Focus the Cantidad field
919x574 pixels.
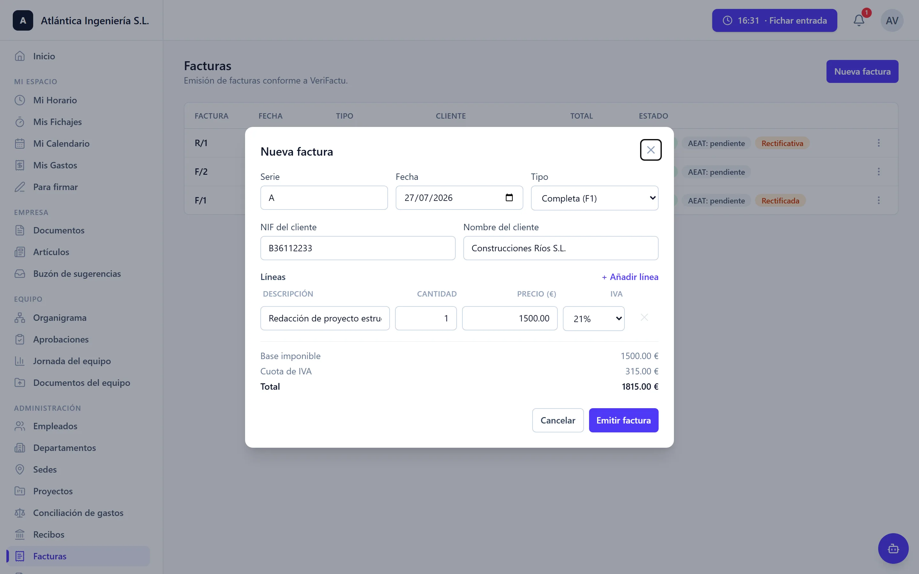[426, 319]
